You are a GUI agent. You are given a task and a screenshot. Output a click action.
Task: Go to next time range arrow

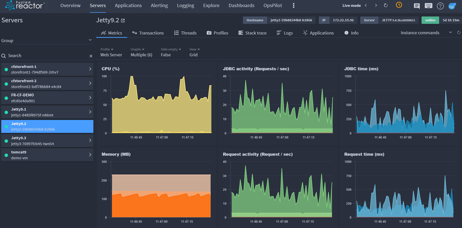(x=376, y=5)
